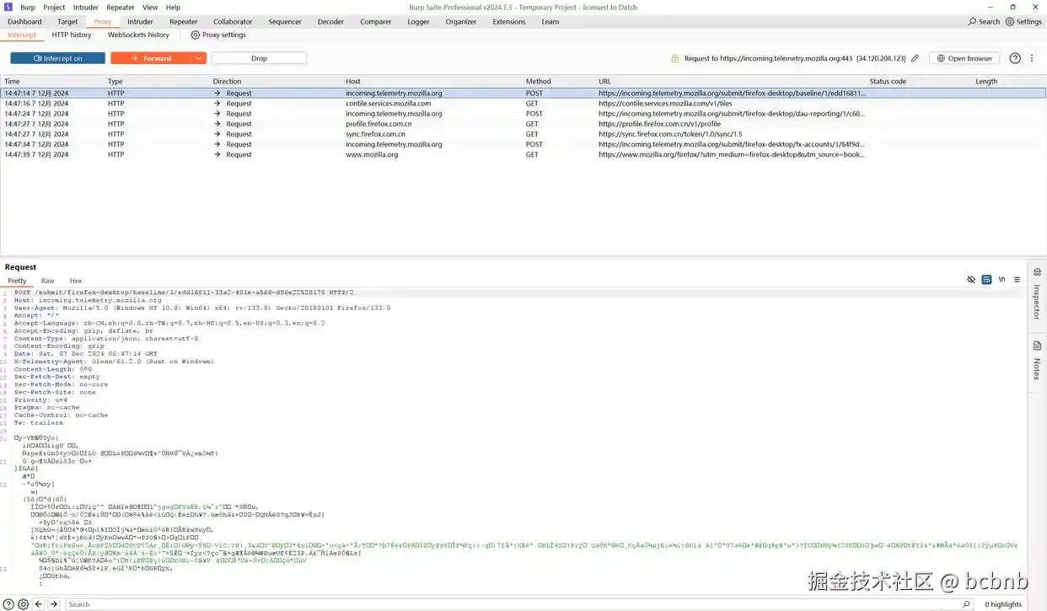Image resolution: width=1047 pixels, height=611 pixels.
Task: Toggle hide non-printable characters eye icon
Action: click(971, 280)
